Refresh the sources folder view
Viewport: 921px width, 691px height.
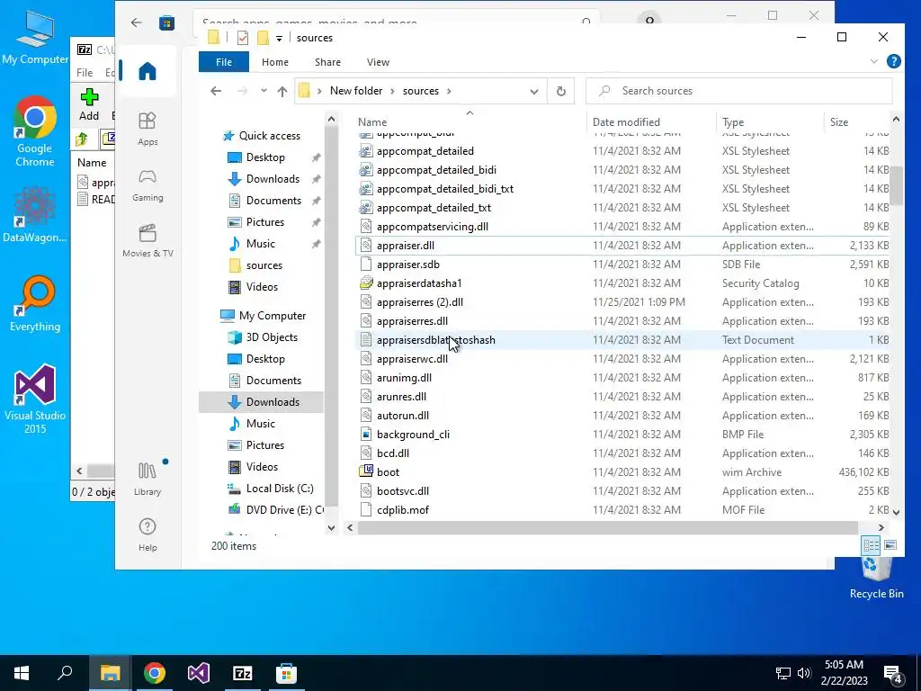pos(561,91)
